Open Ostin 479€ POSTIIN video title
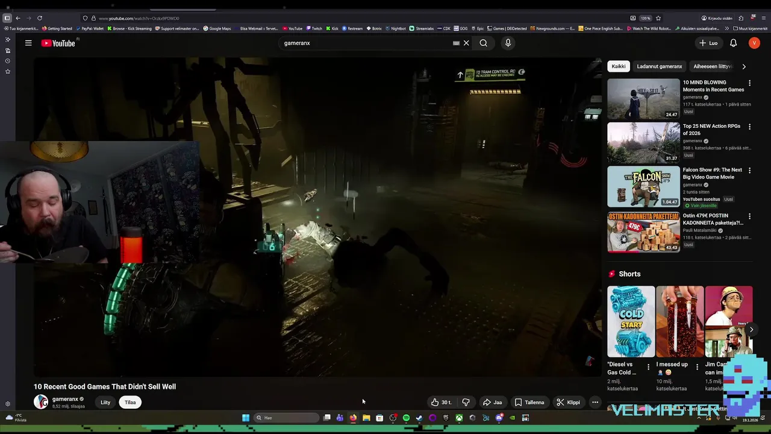This screenshot has height=434, width=771. click(x=713, y=219)
